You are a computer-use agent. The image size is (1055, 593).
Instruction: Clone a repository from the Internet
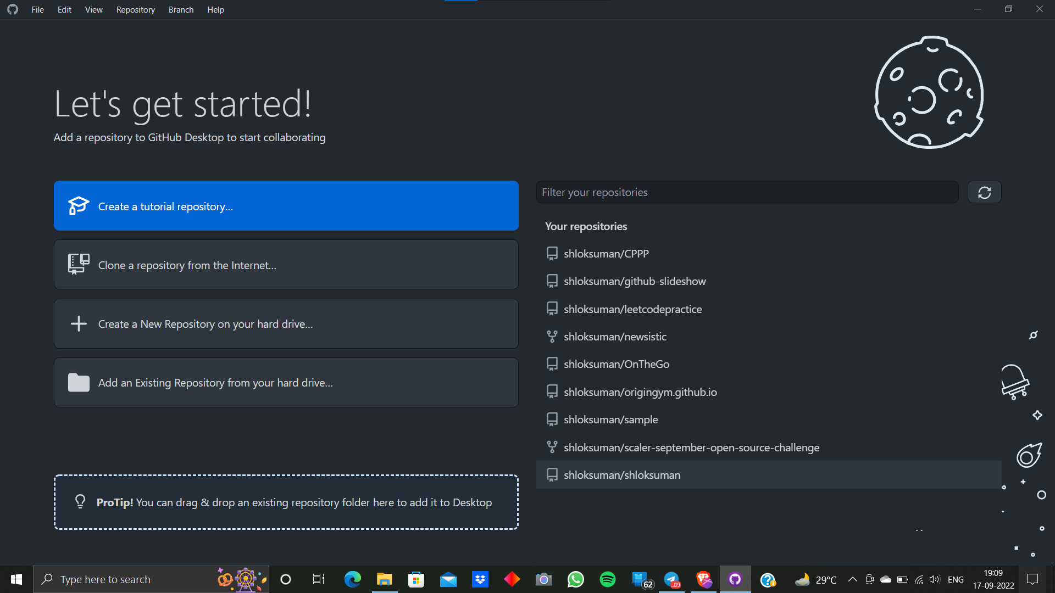click(286, 264)
